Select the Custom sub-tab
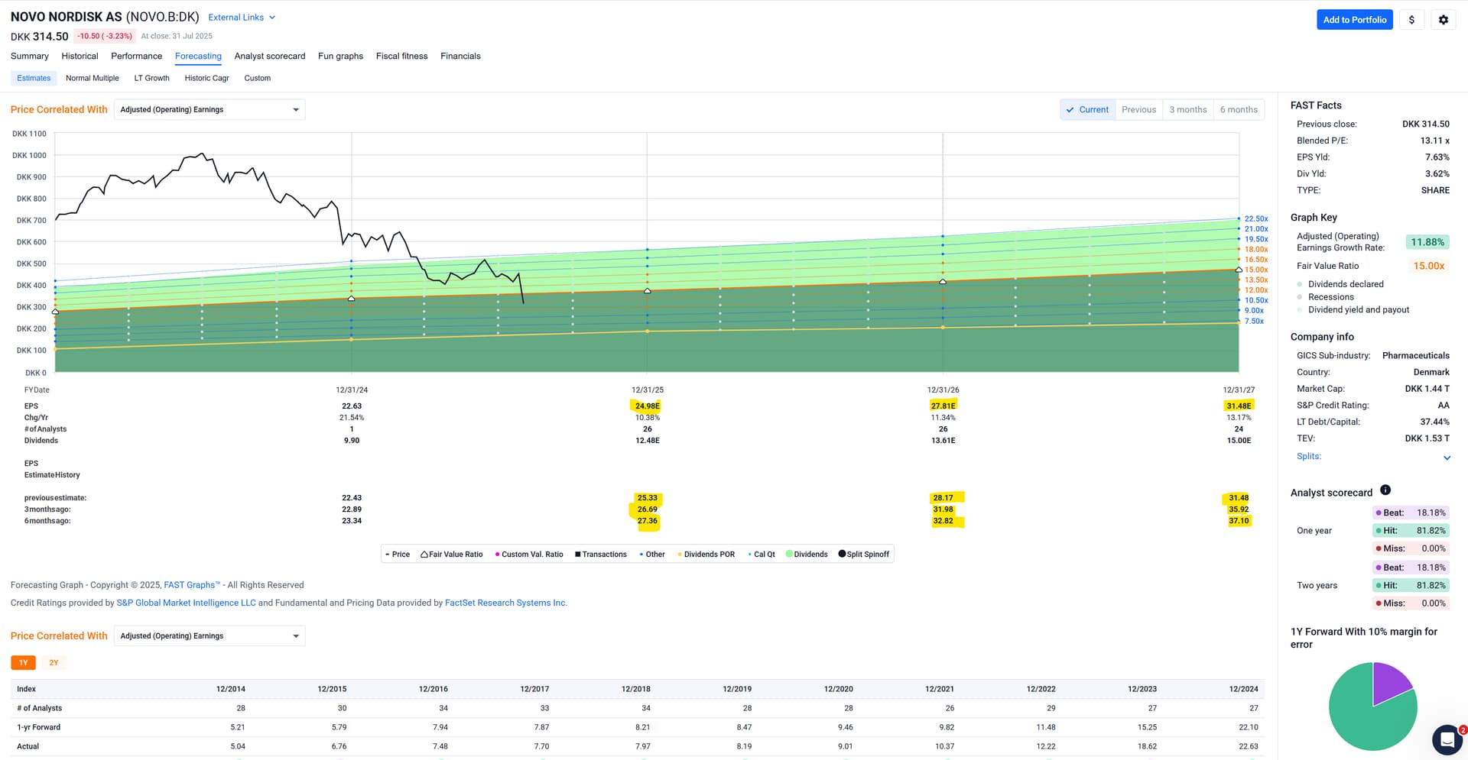Image resolution: width=1468 pixels, height=760 pixels. pos(257,78)
